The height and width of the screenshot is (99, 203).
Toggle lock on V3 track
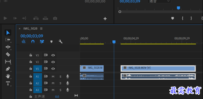[31, 55]
